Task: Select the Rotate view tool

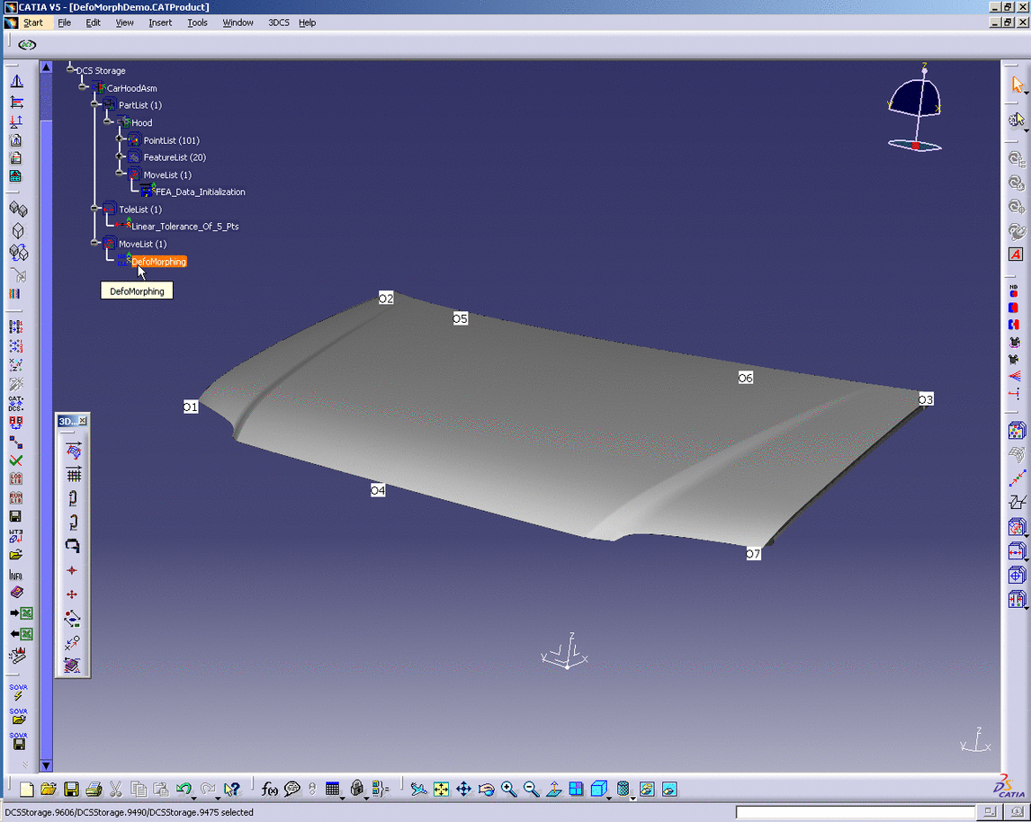Action: (486, 789)
